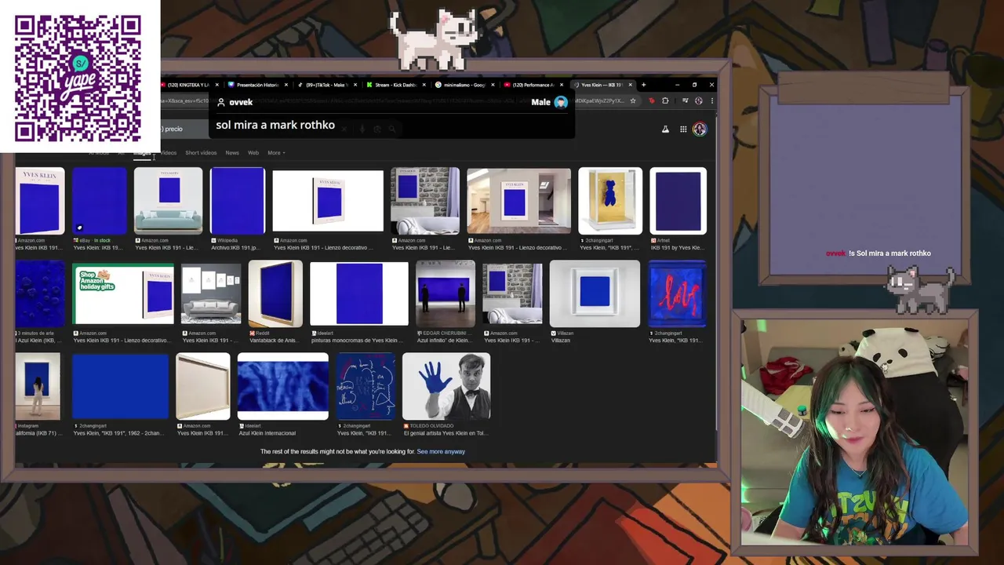
Task: Open Chrome's three-dot menu
Action: point(712,100)
